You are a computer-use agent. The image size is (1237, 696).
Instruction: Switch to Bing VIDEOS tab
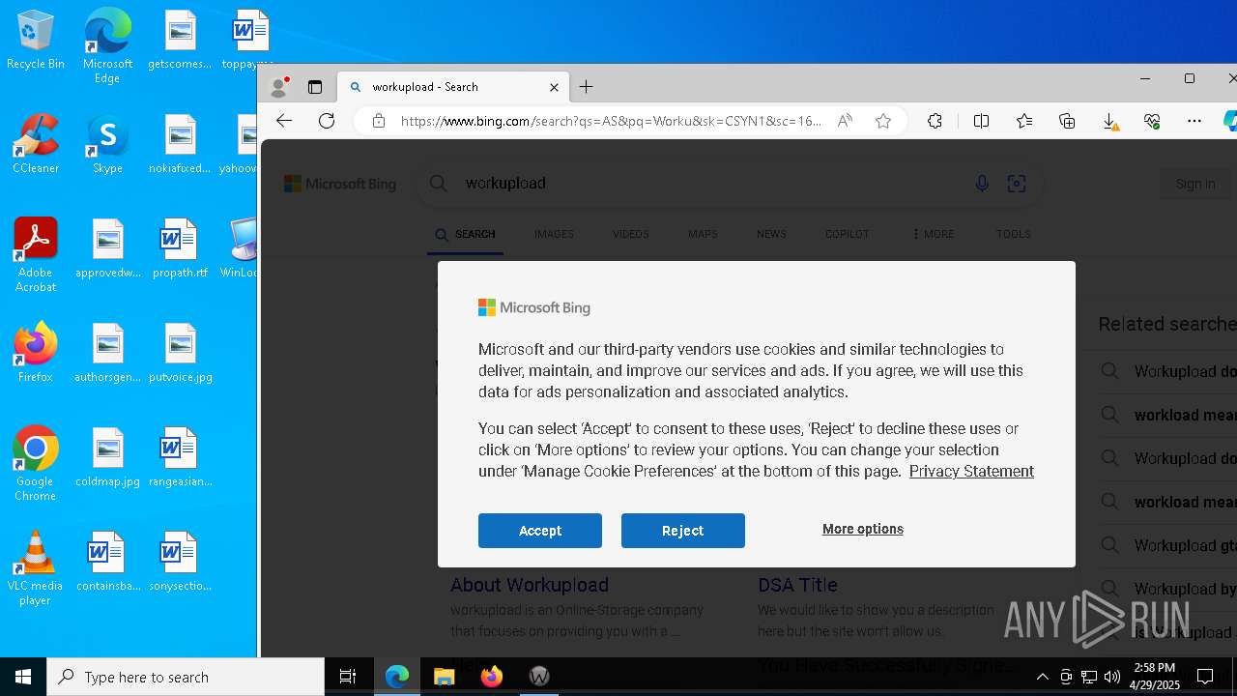click(630, 234)
